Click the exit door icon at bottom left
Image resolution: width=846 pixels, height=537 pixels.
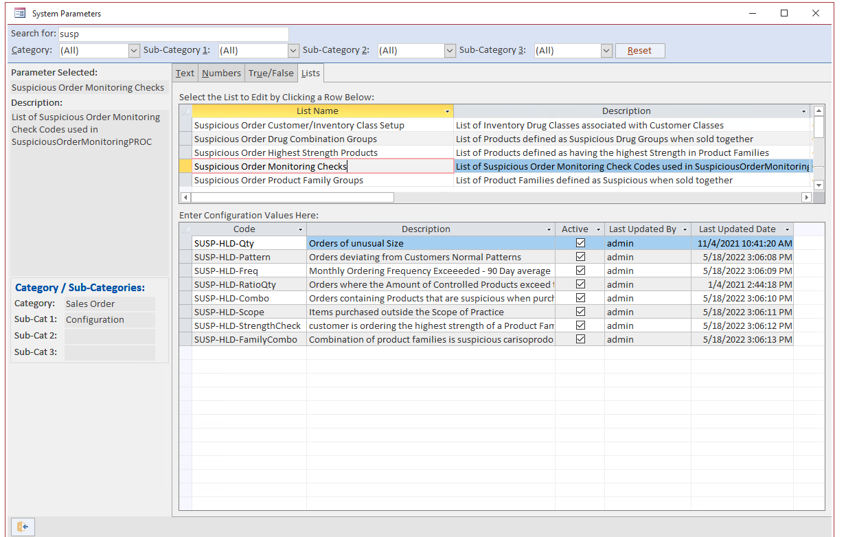tap(23, 527)
